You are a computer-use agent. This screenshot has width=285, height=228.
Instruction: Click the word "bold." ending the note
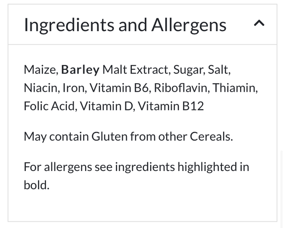pyautogui.click(x=37, y=185)
